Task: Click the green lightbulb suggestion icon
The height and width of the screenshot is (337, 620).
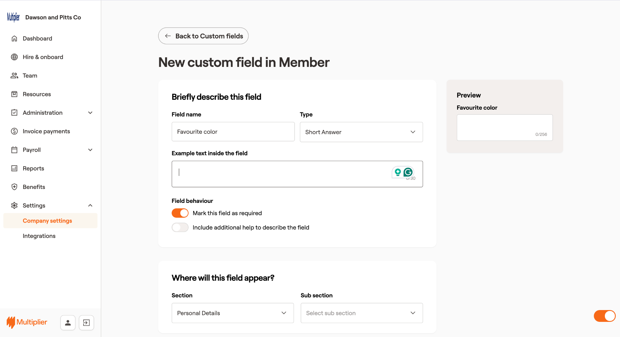Action: coord(398,172)
